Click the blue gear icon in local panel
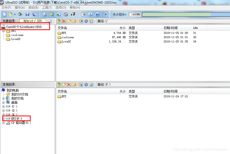 coord(86,84)
